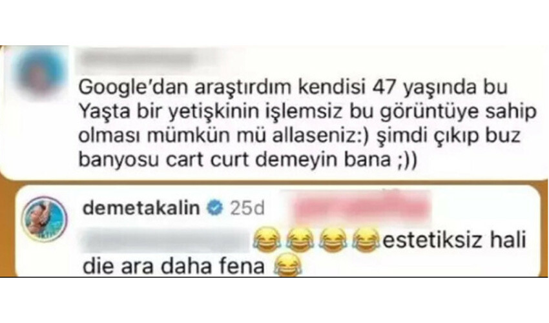549x323 pixels.
Task: Click the orange background strip on the left edge
Action: tap(7, 227)
